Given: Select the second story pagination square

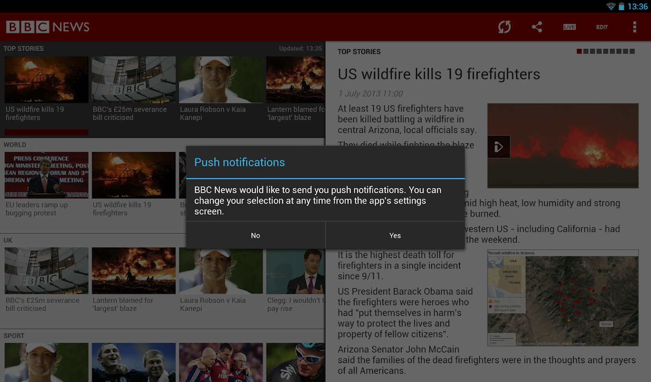Looking at the screenshot, I should pyautogui.click(x=586, y=51).
